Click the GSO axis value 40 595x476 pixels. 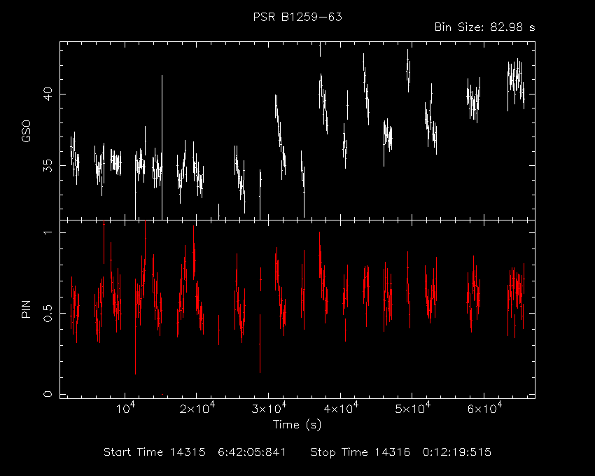coord(48,94)
